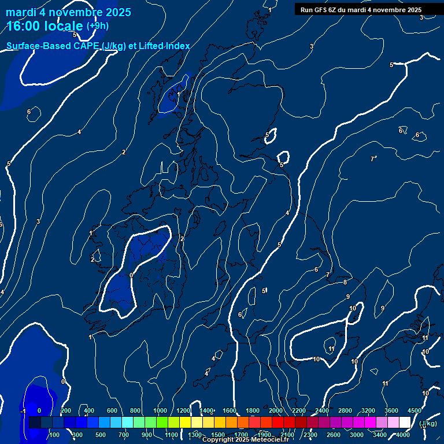Click the 'Copyright 2025 Meteociel.fr' footer

[246, 439]
